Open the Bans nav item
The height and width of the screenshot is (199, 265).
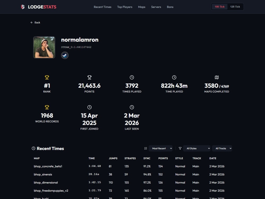point(170,7)
